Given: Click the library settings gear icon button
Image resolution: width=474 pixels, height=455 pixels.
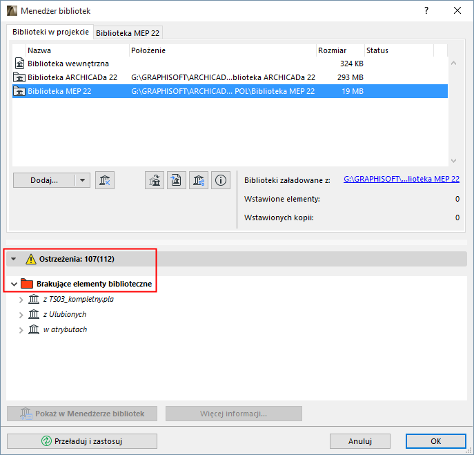Looking at the screenshot, I should tap(199, 180).
